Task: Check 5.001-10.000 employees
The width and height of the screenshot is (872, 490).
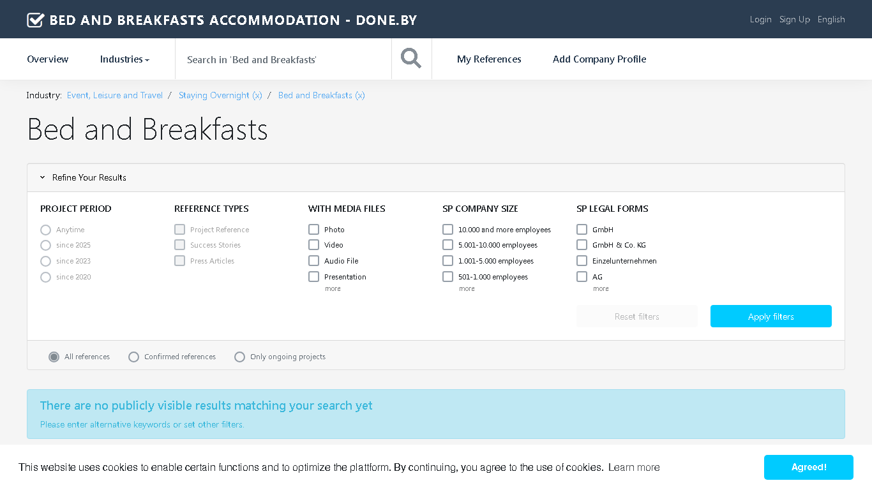Action: pyautogui.click(x=448, y=245)
